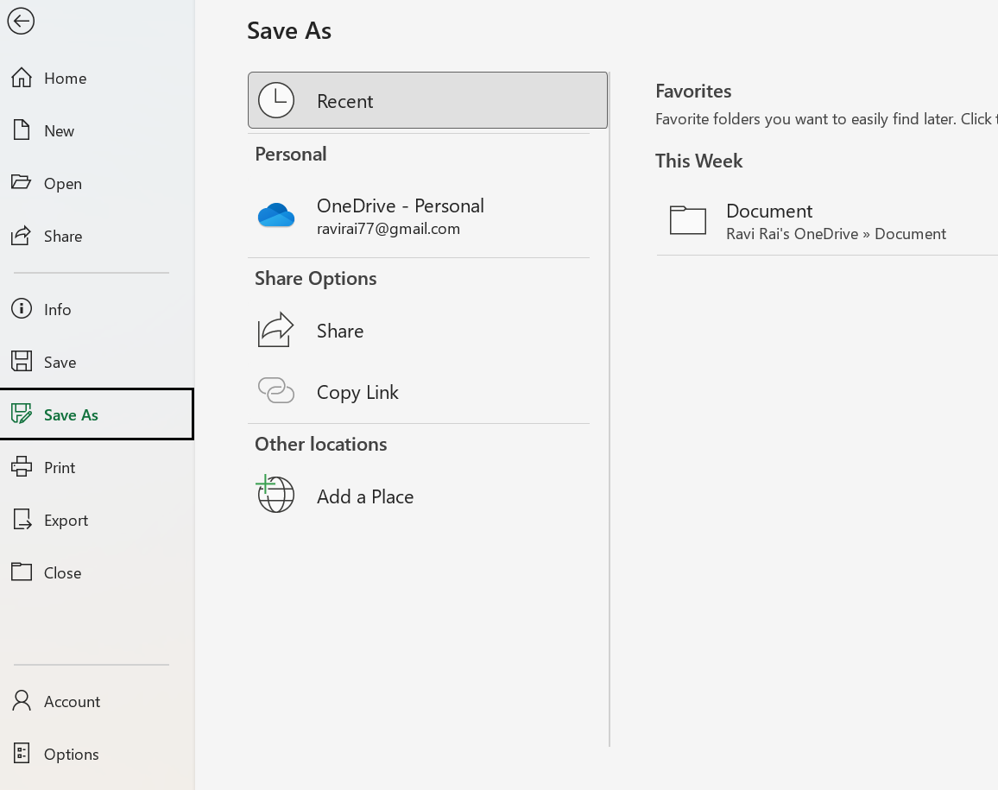
Task: Click the Copy Link label
Action: (x=357, y=393)
